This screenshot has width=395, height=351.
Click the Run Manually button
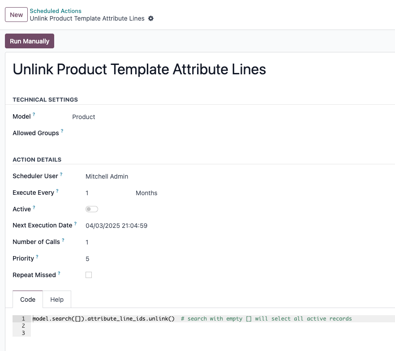[x=30, y=41]
